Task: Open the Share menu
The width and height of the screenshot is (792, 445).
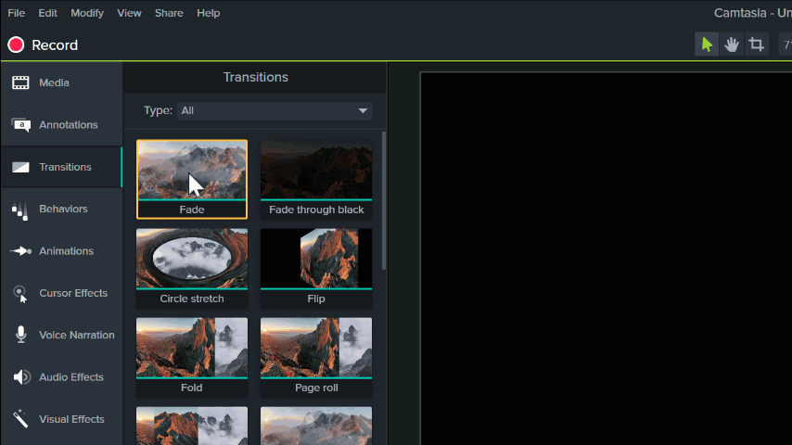Action: (169, 13)
